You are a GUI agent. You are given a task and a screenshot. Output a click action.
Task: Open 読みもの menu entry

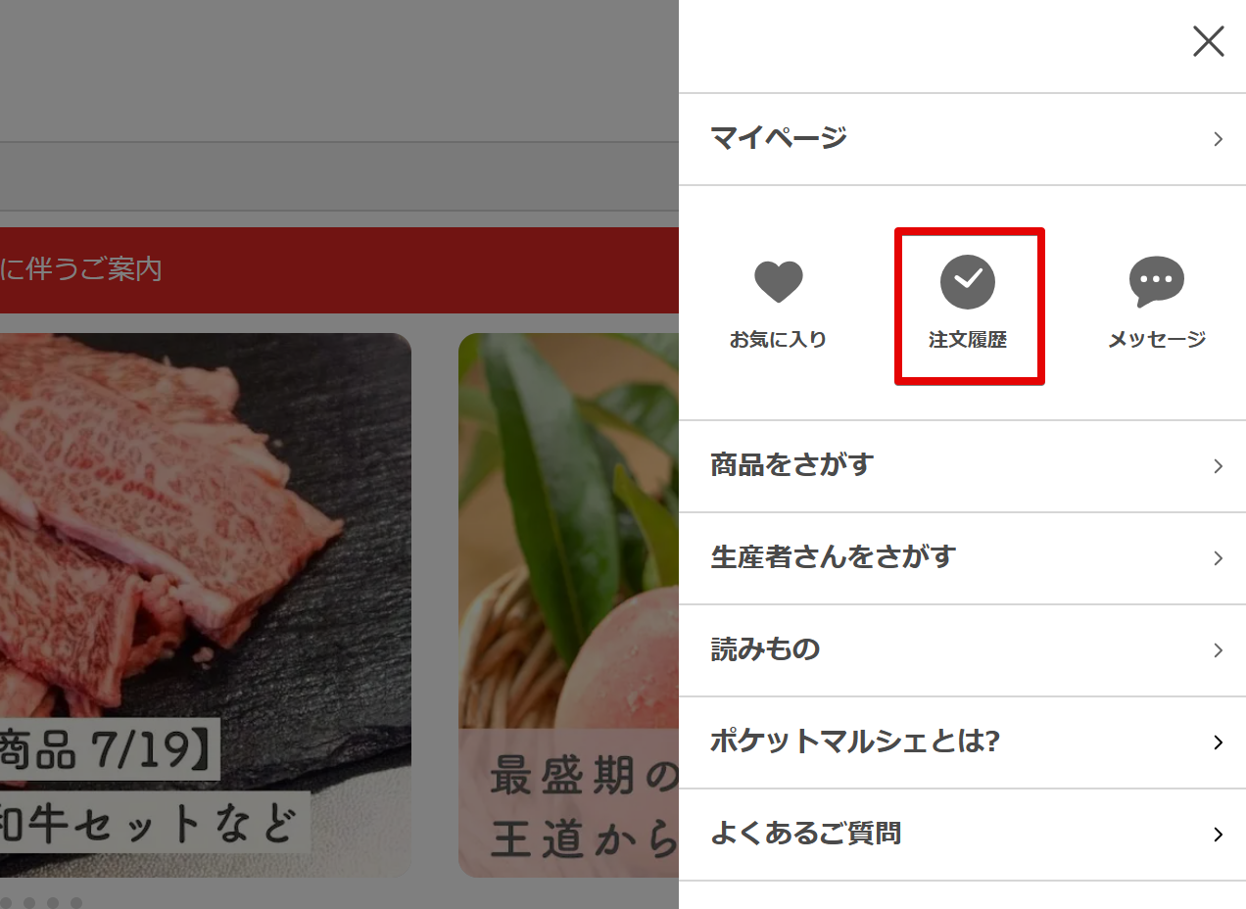pyautogui.click(x=962, y=650)
